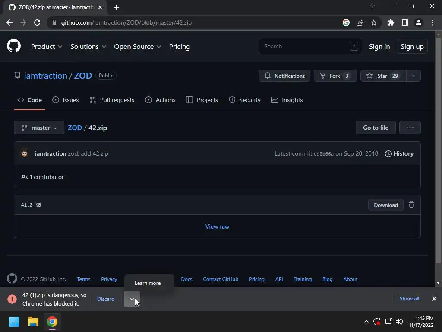442x332 pixels.
Task: Open the Chrome profile avatar icon
Action: tap(419, 22)
